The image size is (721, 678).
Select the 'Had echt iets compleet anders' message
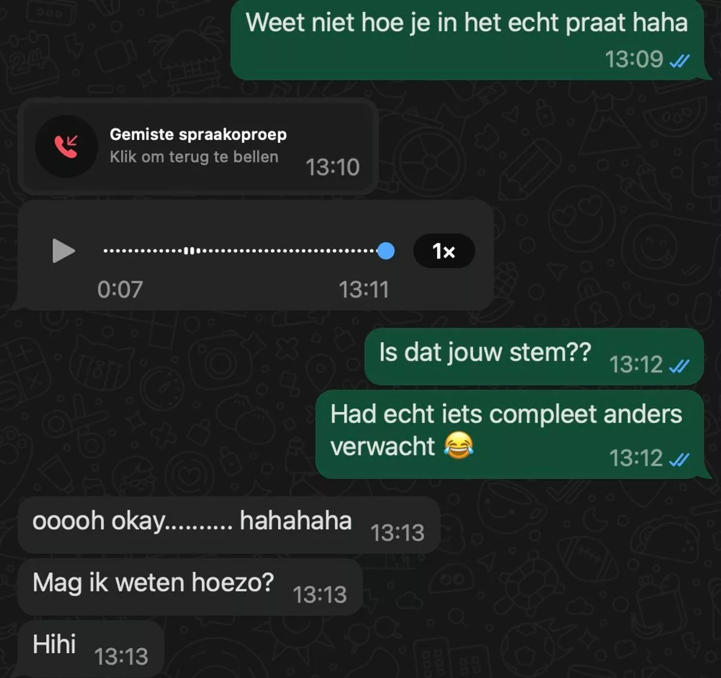point(510,435)
